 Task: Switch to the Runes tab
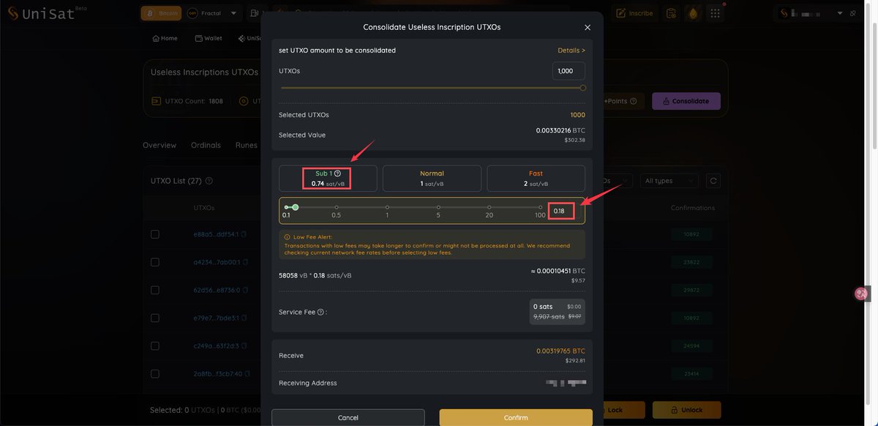247,145
